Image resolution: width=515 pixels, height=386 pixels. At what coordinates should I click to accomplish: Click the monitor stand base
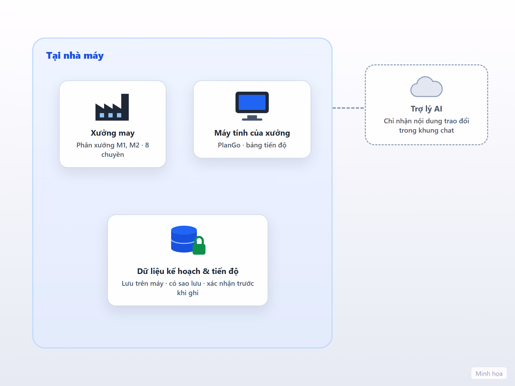click(252, 119)
